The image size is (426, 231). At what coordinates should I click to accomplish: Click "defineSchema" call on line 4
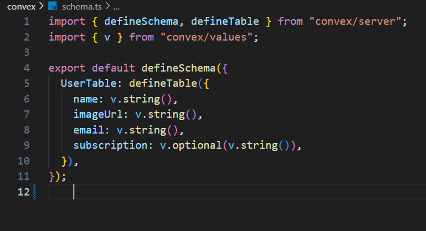179,68
